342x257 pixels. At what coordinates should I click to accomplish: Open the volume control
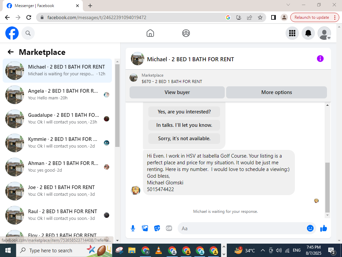[x=279, y=250]
